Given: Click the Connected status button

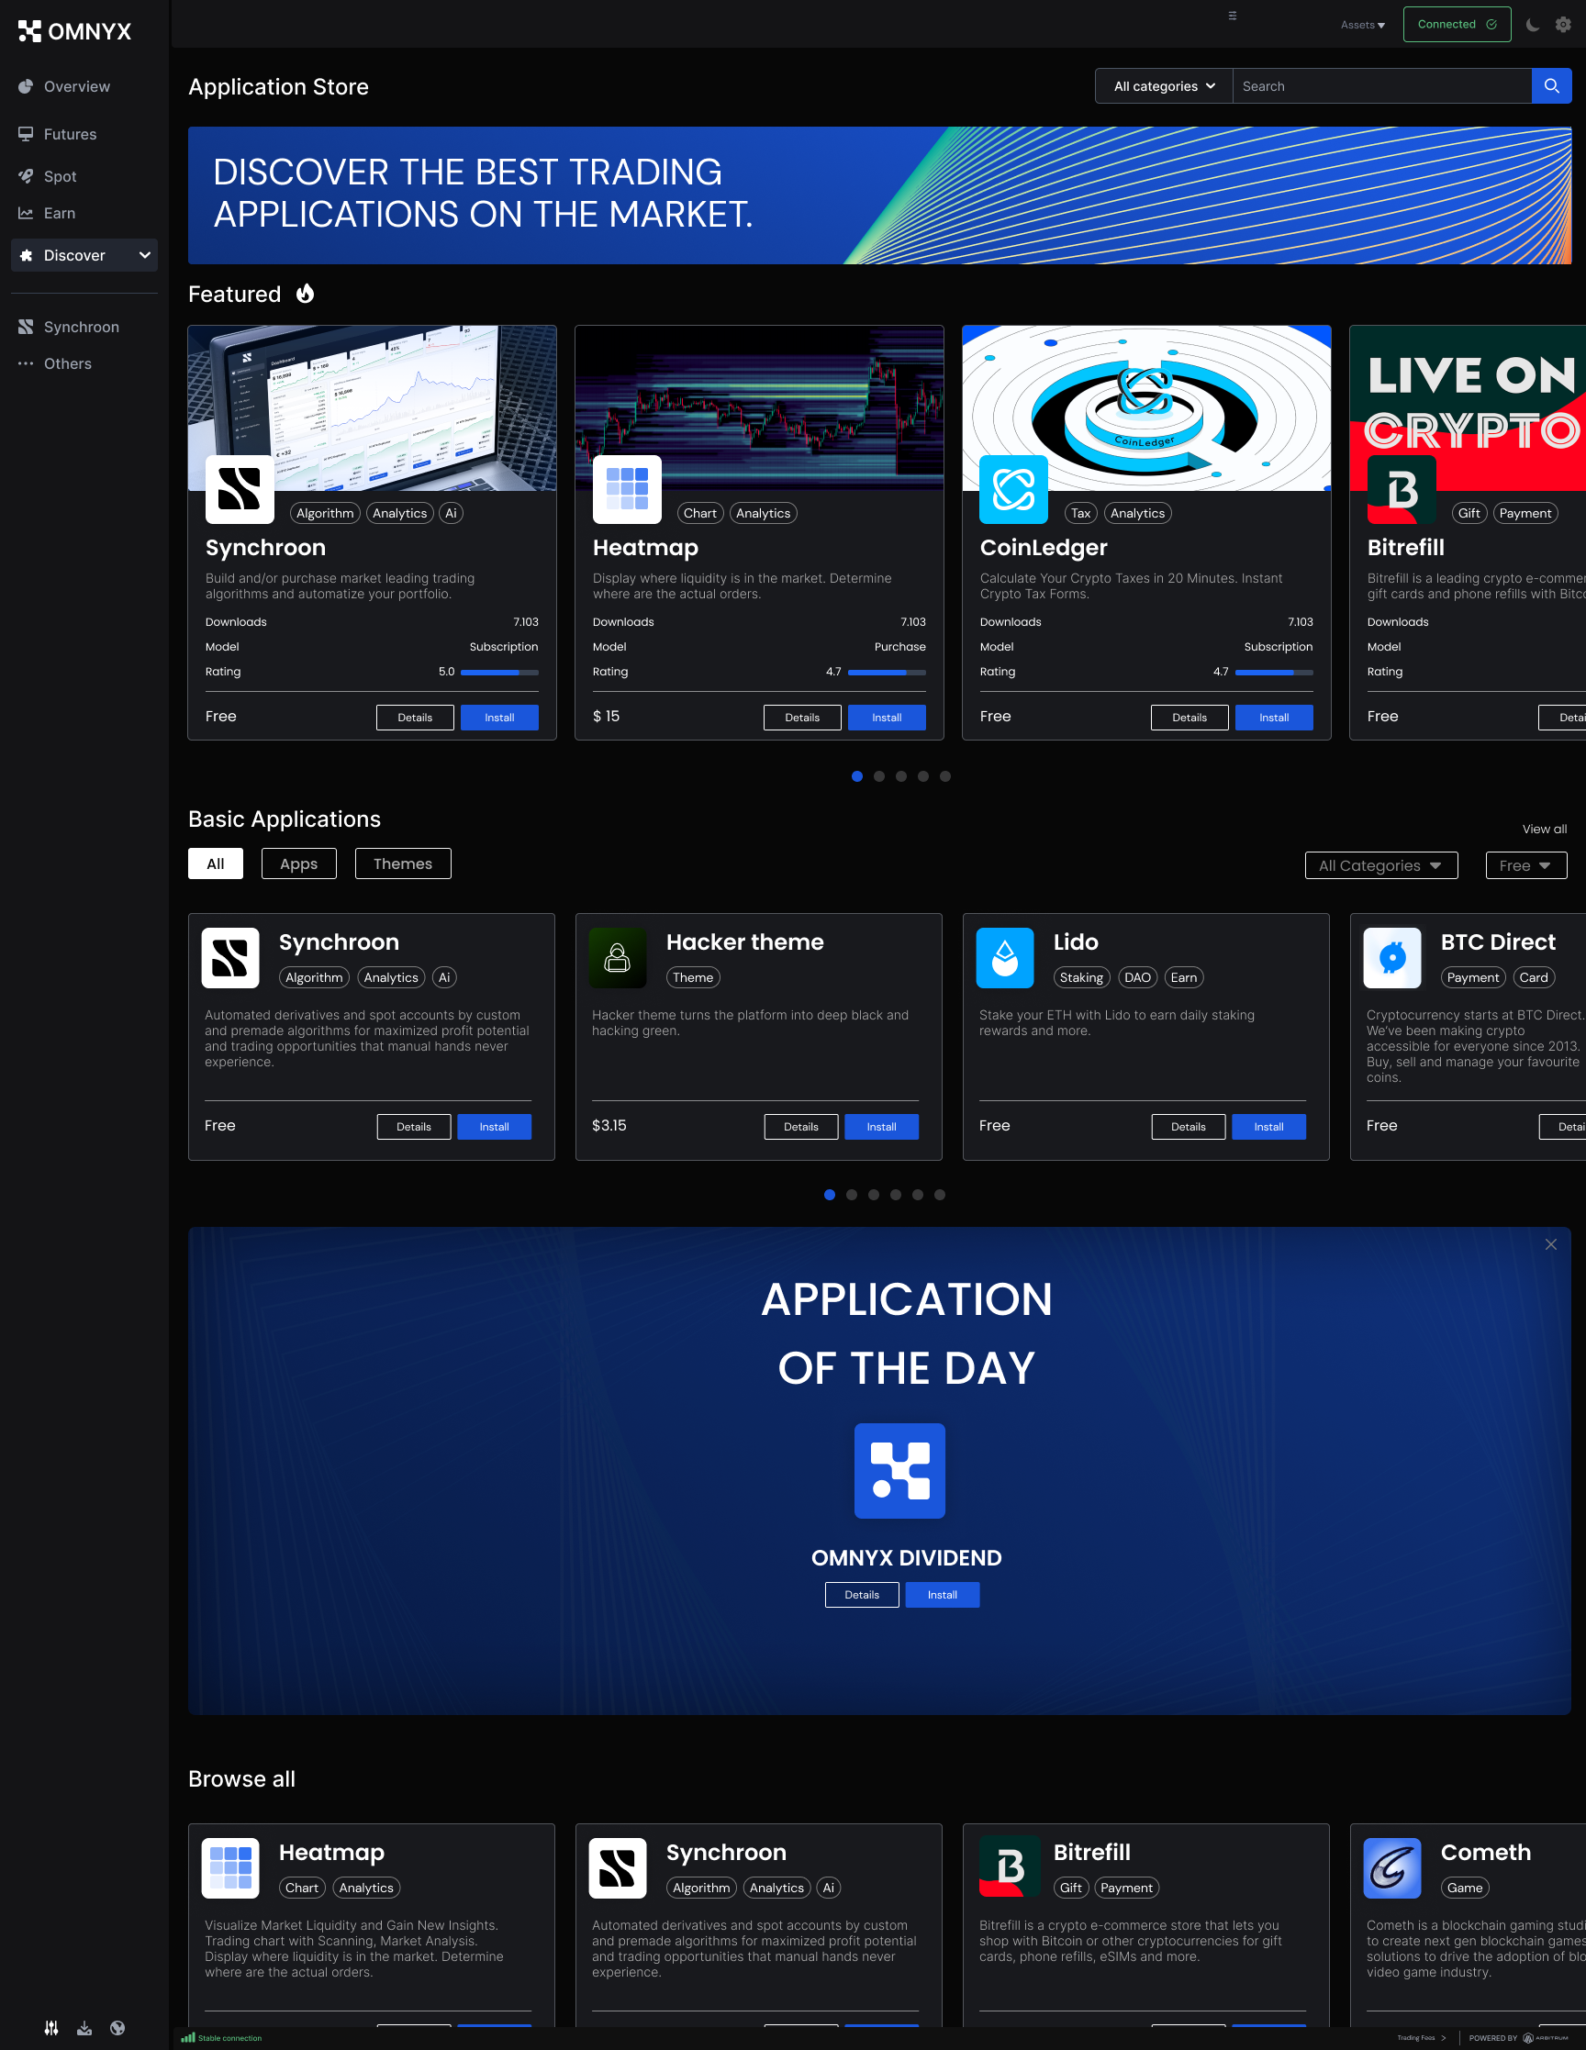Looking at the screenshot, I should coord(1457,25).
